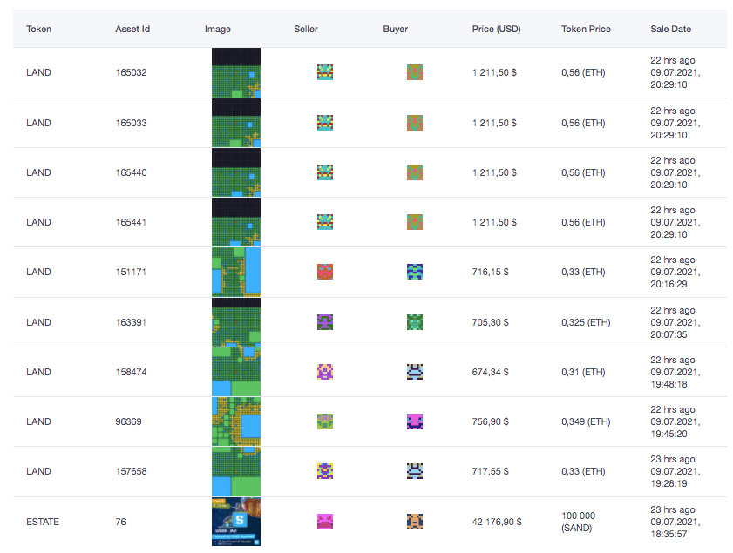This screenshot has height=553, width=733.
Task: Select the purple seller avatar for asset 163391
Action: (325, 322)
